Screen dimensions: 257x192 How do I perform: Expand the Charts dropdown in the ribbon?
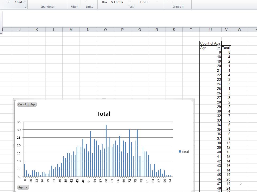click(x=20, y=2)
